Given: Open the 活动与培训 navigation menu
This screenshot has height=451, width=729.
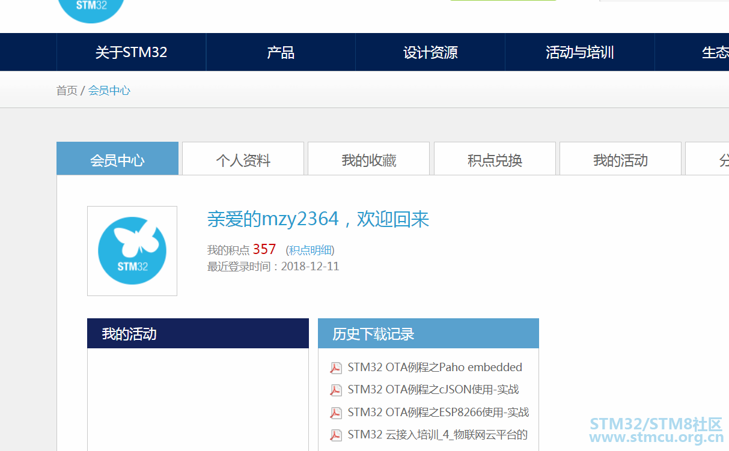Looking at the screenshot, I should pos(580,52).
